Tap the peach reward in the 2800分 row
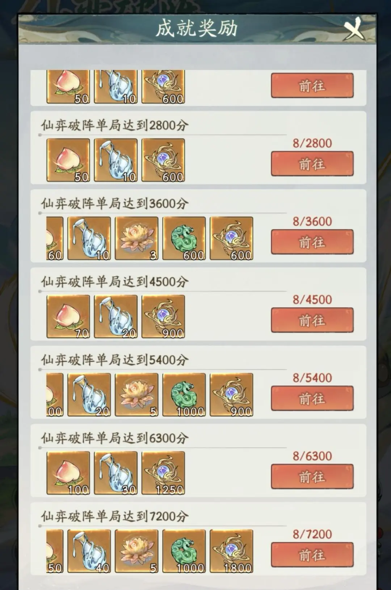 pyautogui.click(x=68, y=160)
